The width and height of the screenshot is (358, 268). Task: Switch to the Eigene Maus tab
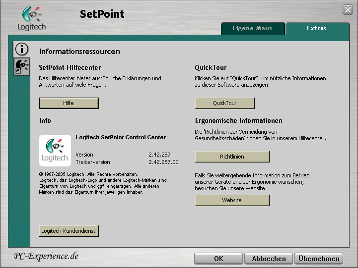pos(253,28)
